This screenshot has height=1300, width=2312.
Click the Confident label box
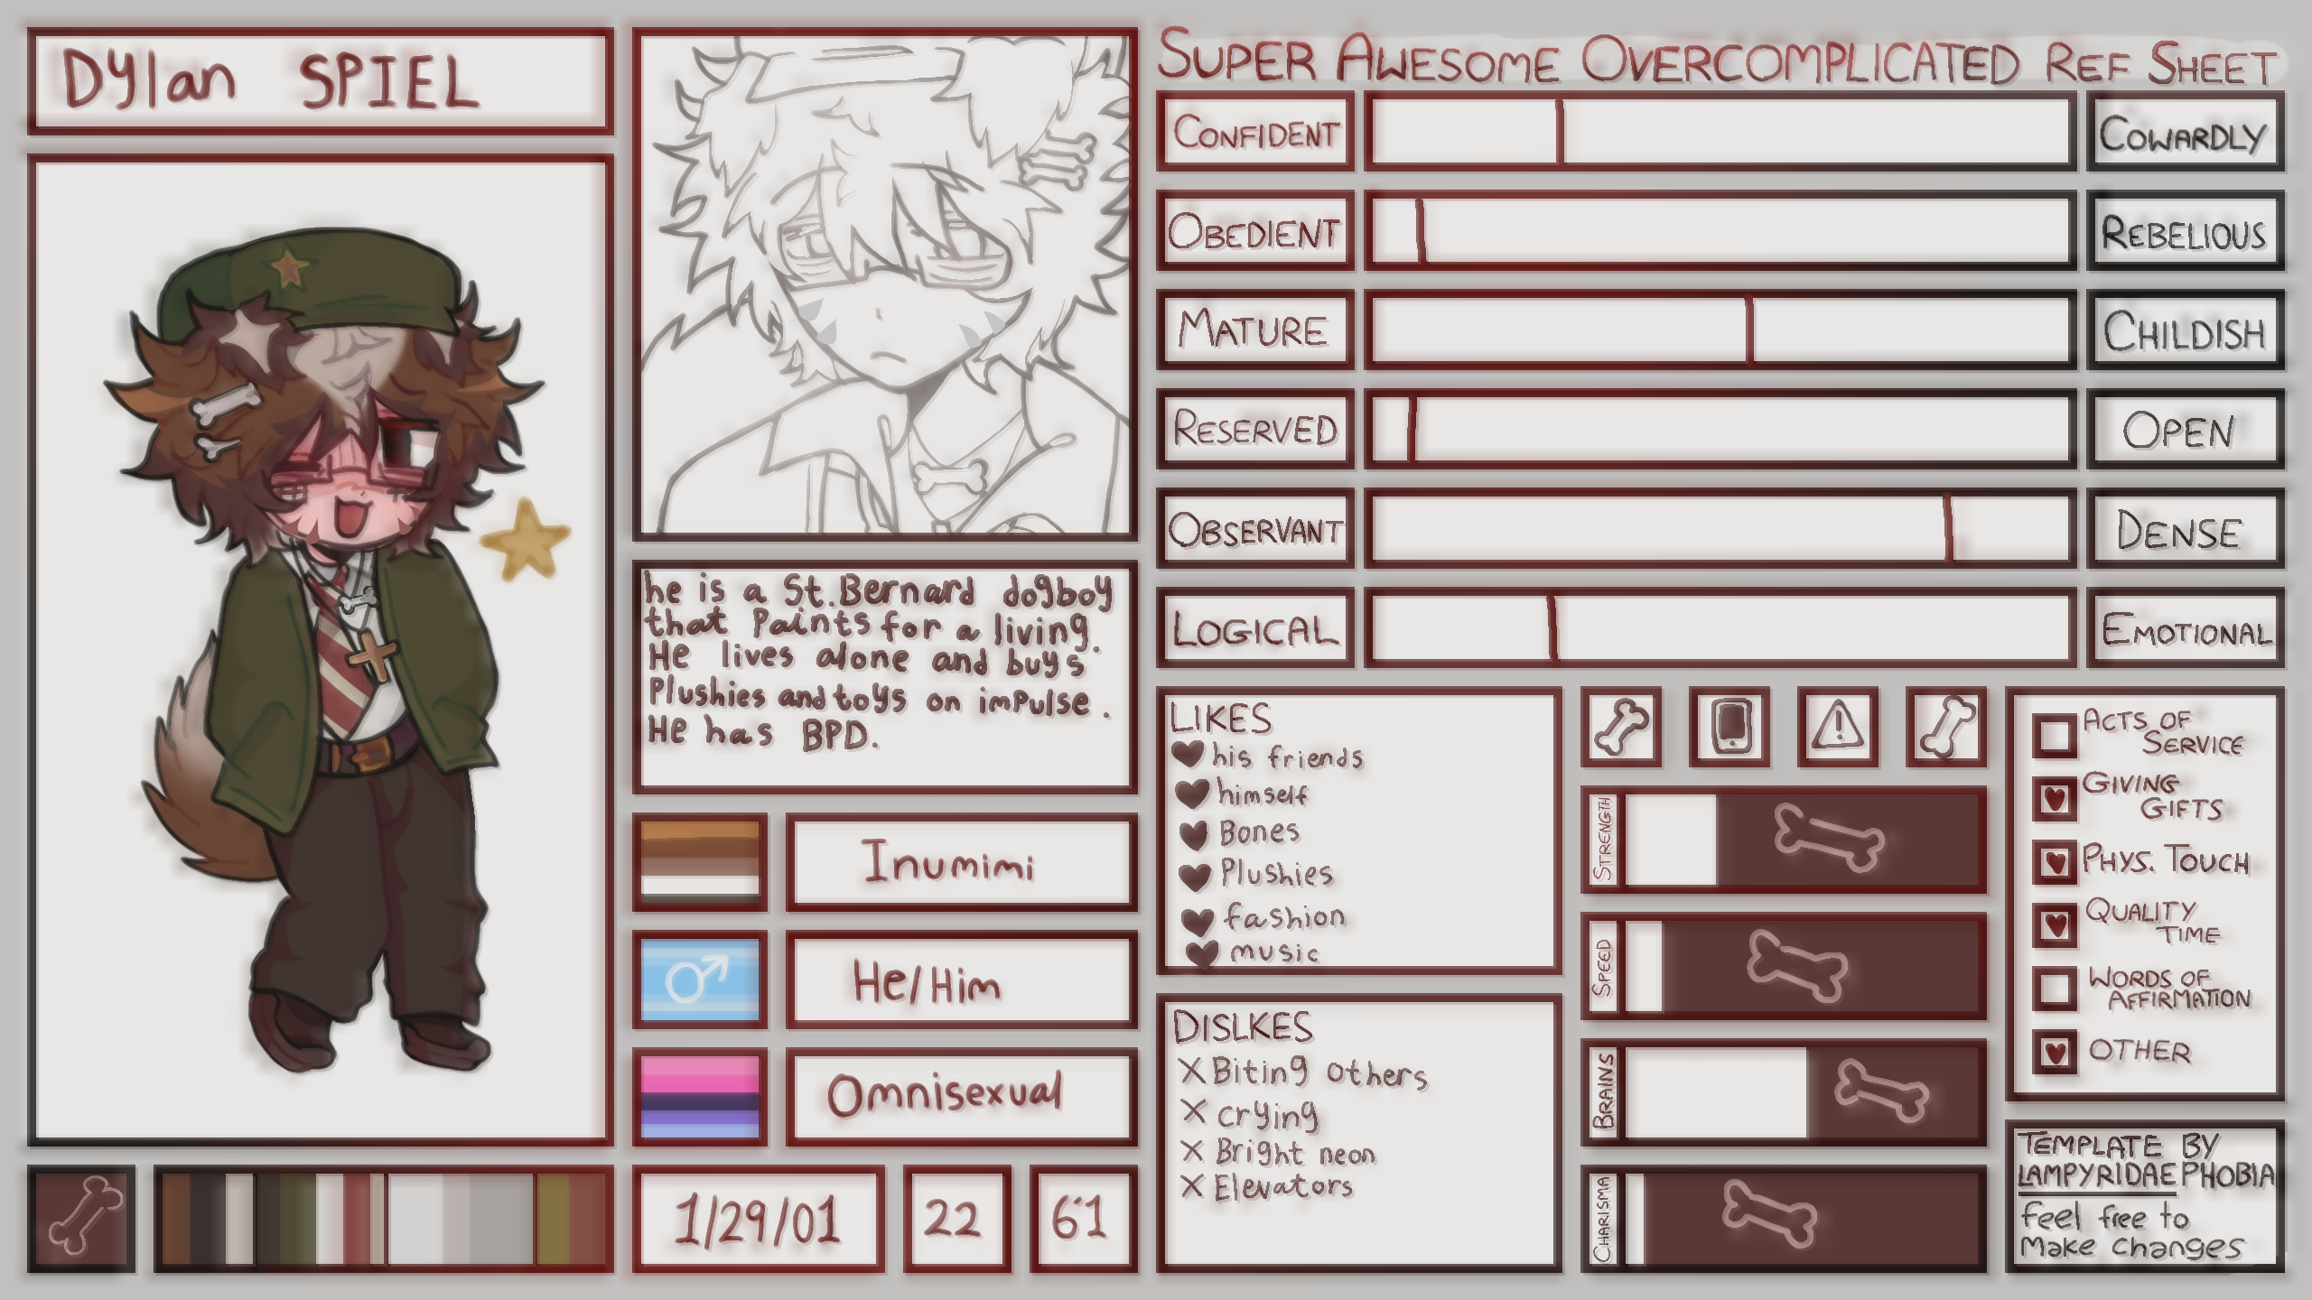point(1255,131)
